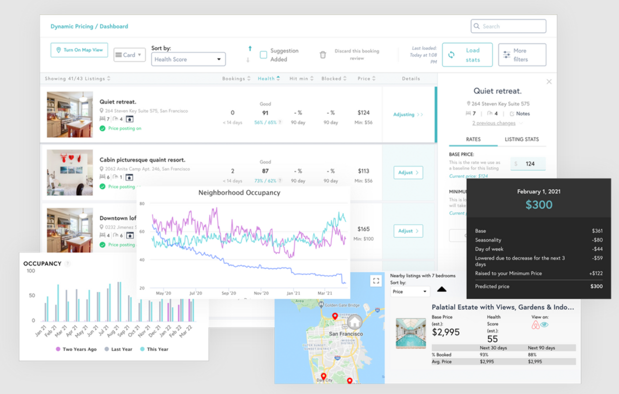Click the Turn On Map View button
The image size is (619, 394).
click(79, 50)
